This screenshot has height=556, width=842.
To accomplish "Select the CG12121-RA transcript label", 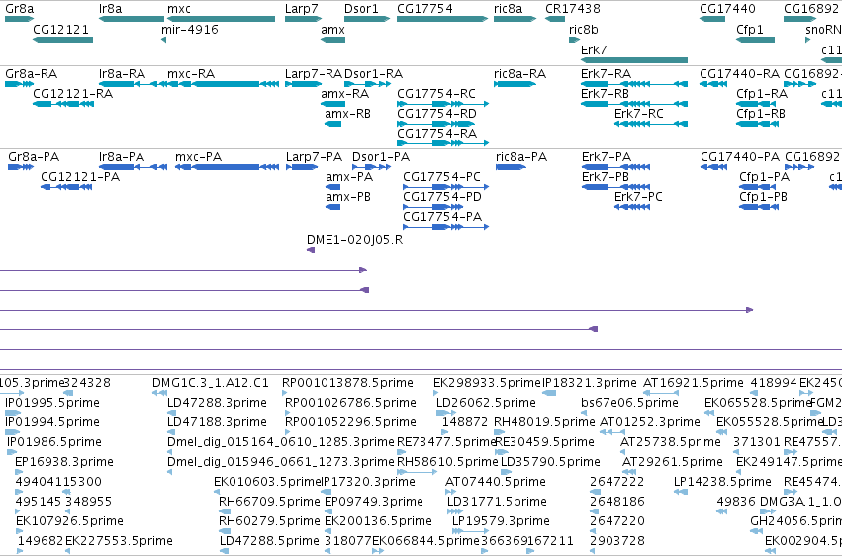I will point(72,94).
